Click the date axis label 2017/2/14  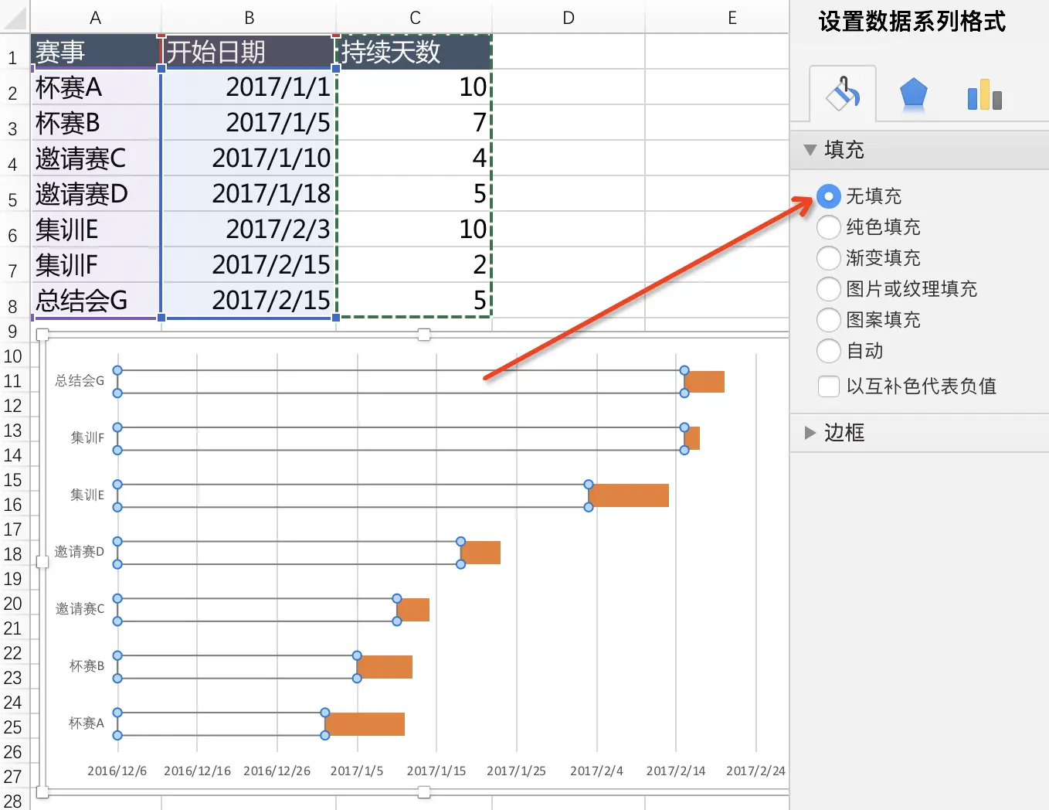[x=676, y=771]
